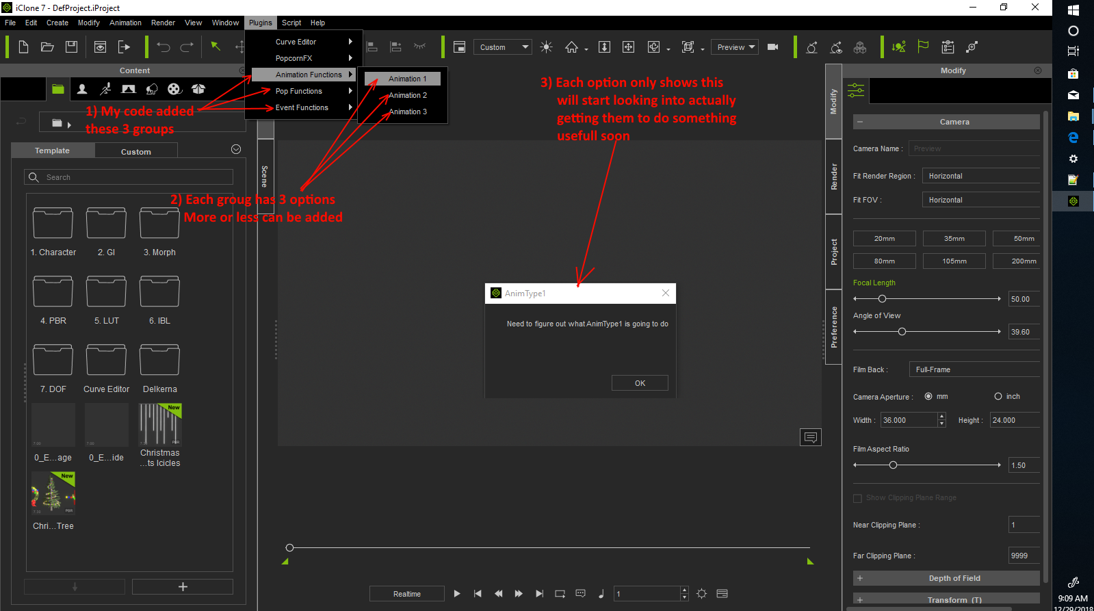
Task: Adjust the Focal Length slider handle
Action: pyautogui.click(x=882, y=299)
